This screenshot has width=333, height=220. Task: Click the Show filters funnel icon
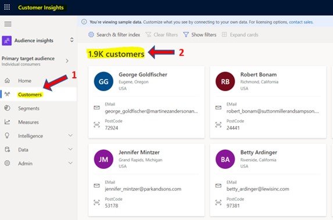(x=186, y=35)
